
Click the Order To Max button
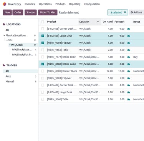48,12
